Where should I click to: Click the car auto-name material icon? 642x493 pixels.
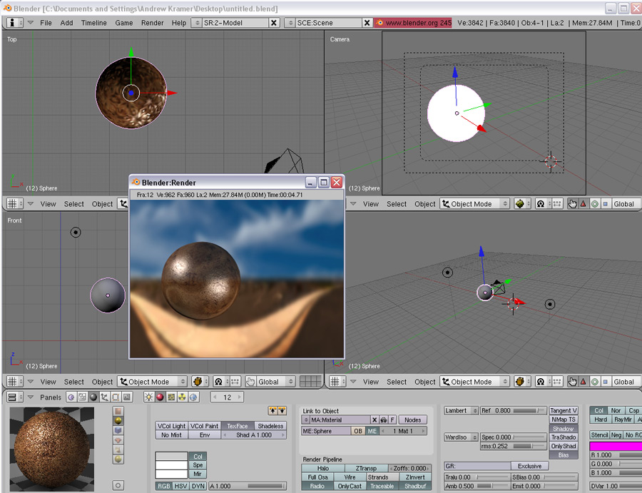tap(384, 420)
